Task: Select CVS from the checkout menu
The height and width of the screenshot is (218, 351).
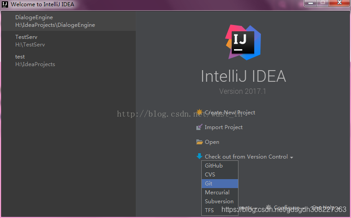Action: pos(220,175)
